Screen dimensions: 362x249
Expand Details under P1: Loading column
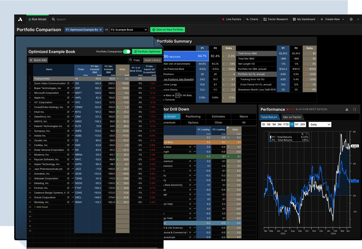point(208,134)
